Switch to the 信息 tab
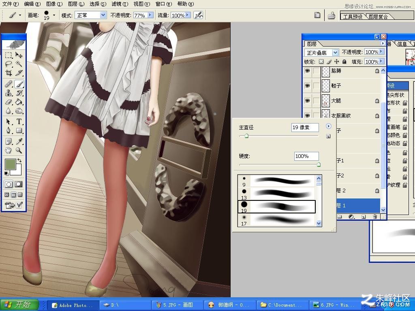Viewport: 415px width, 311px height. pos(402,44)
